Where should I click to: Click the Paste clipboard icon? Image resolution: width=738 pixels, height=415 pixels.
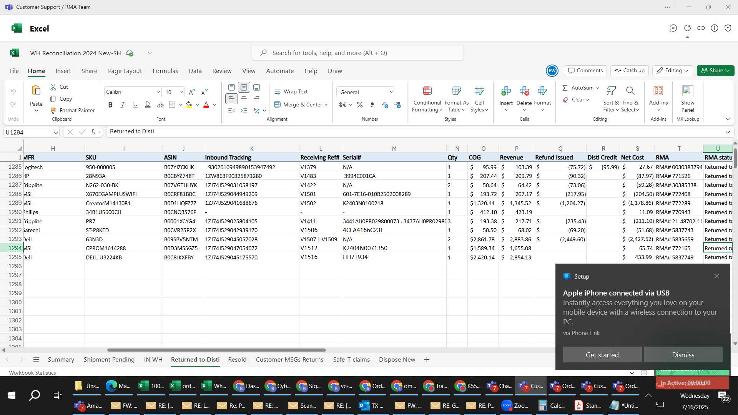[36, 91]
